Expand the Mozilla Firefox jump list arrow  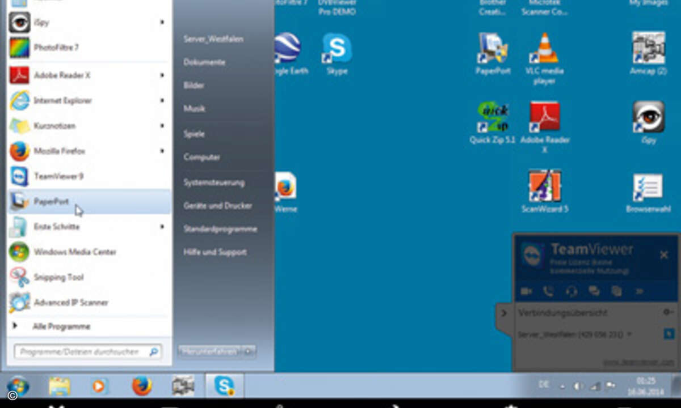pos(162,151)
